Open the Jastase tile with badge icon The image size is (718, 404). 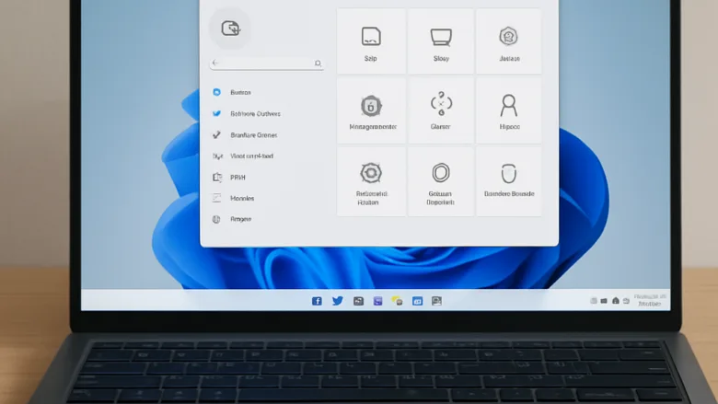(x=509, y=41)
